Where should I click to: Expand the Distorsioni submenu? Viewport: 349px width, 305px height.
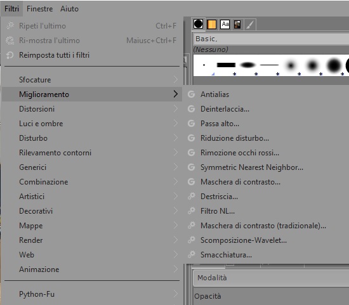pos(92,109)
